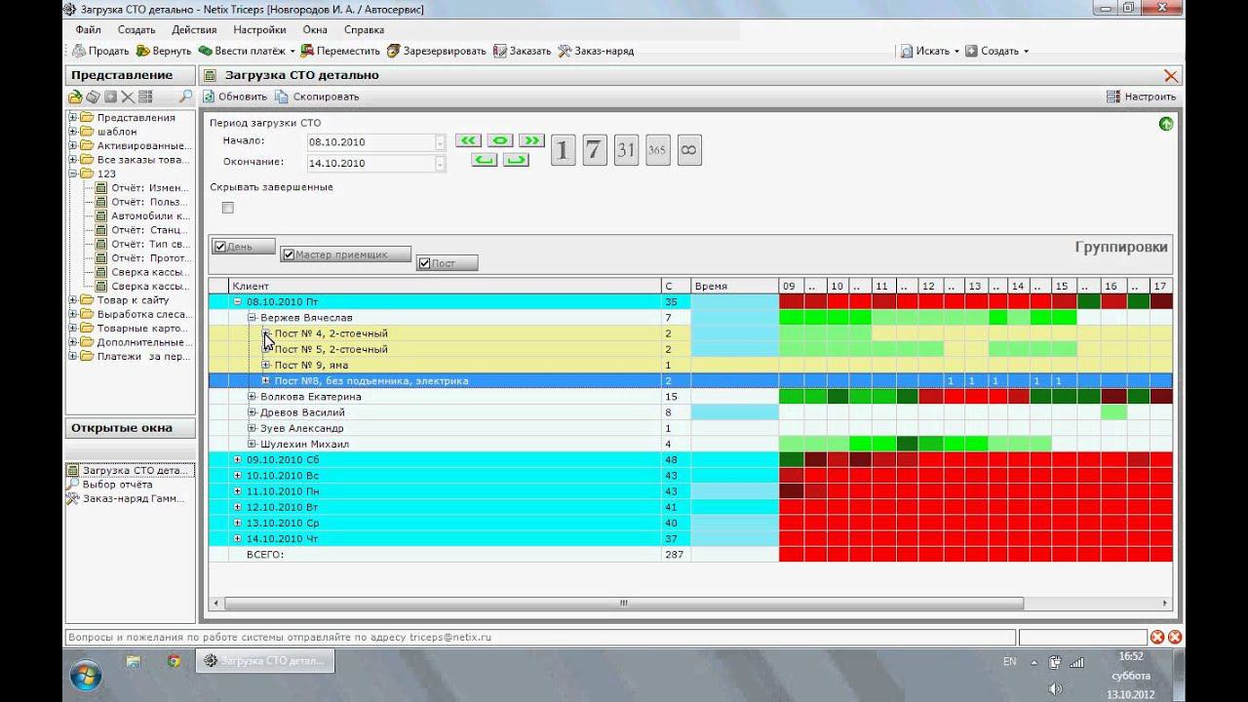Viewport: 1248px width, 702px height.
Task: Click the Создать icon in right toolbar
Action: (x=971, y=51)
